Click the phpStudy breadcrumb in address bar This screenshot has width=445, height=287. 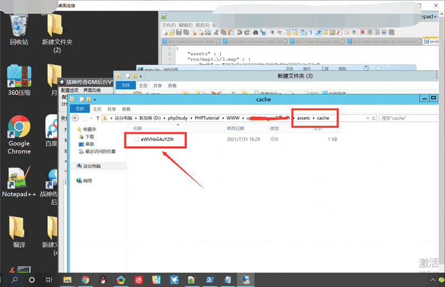(177, 118)
